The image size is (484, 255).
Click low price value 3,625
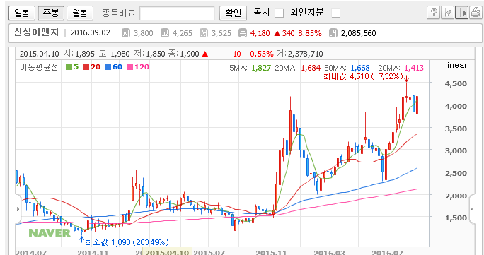(221, 33)
